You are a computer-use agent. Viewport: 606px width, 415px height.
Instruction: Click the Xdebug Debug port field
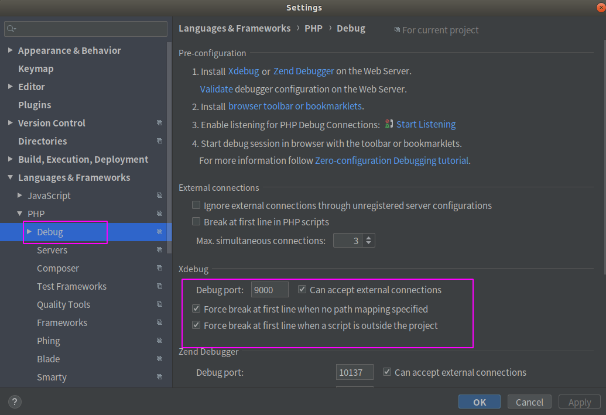click(x=269, y=289)
